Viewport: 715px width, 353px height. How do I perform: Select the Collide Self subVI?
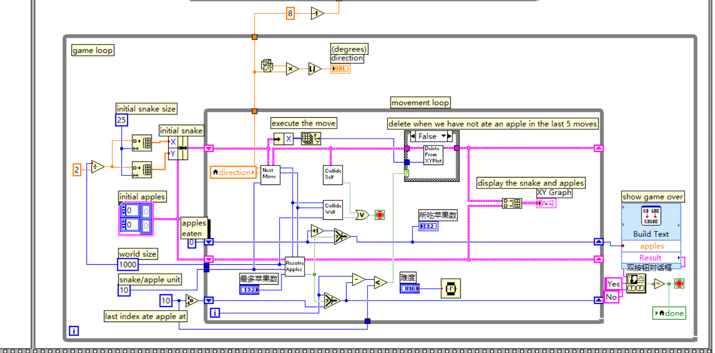333,175
